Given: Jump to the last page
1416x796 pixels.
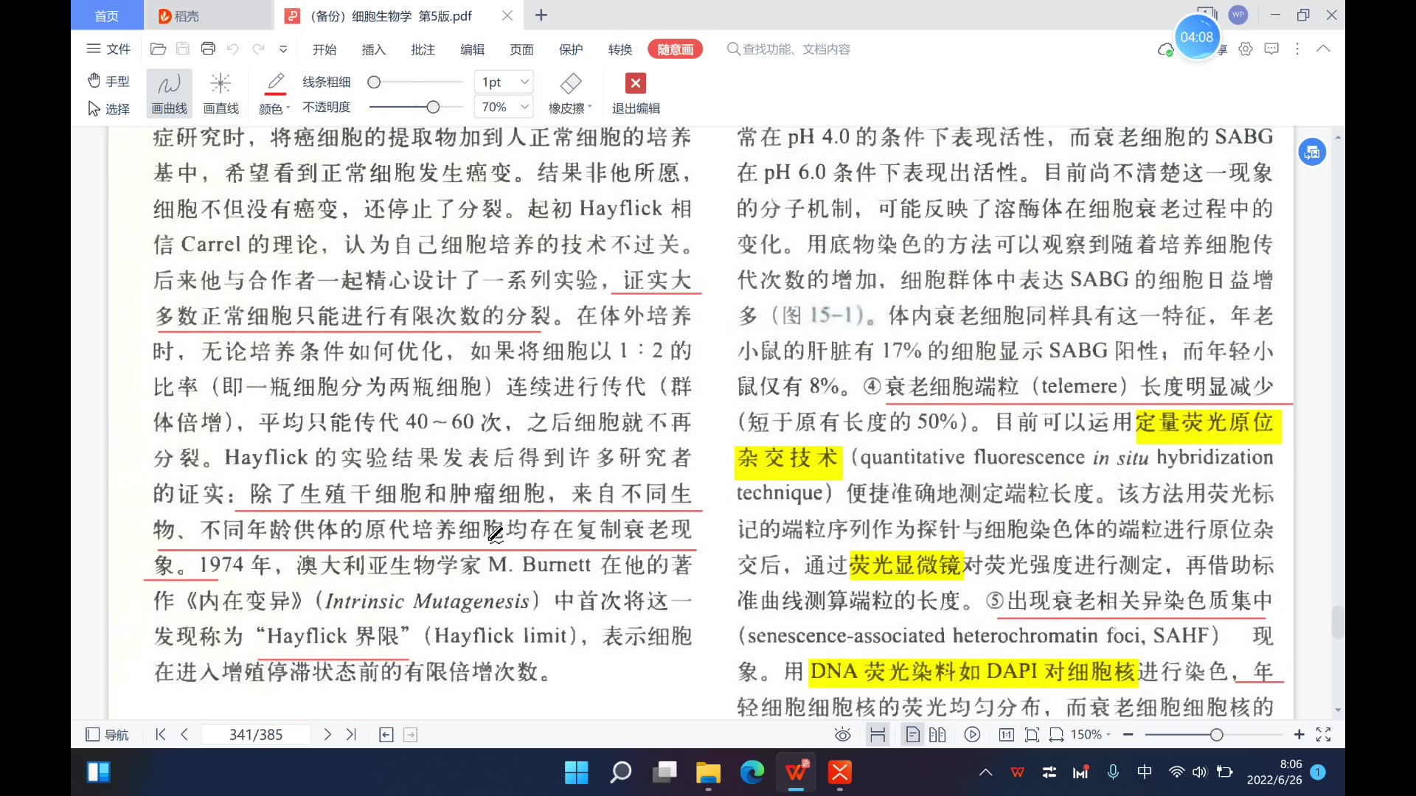Looking at the screenshot, I should [351, 734].
